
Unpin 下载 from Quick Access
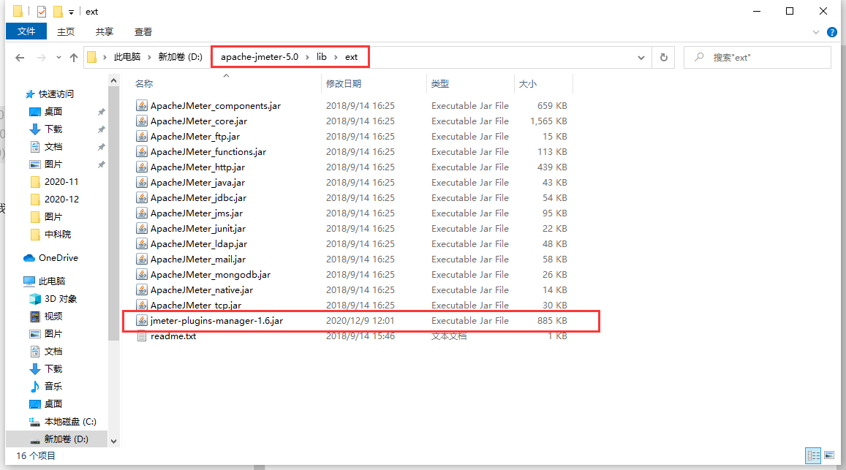(101, 129)
